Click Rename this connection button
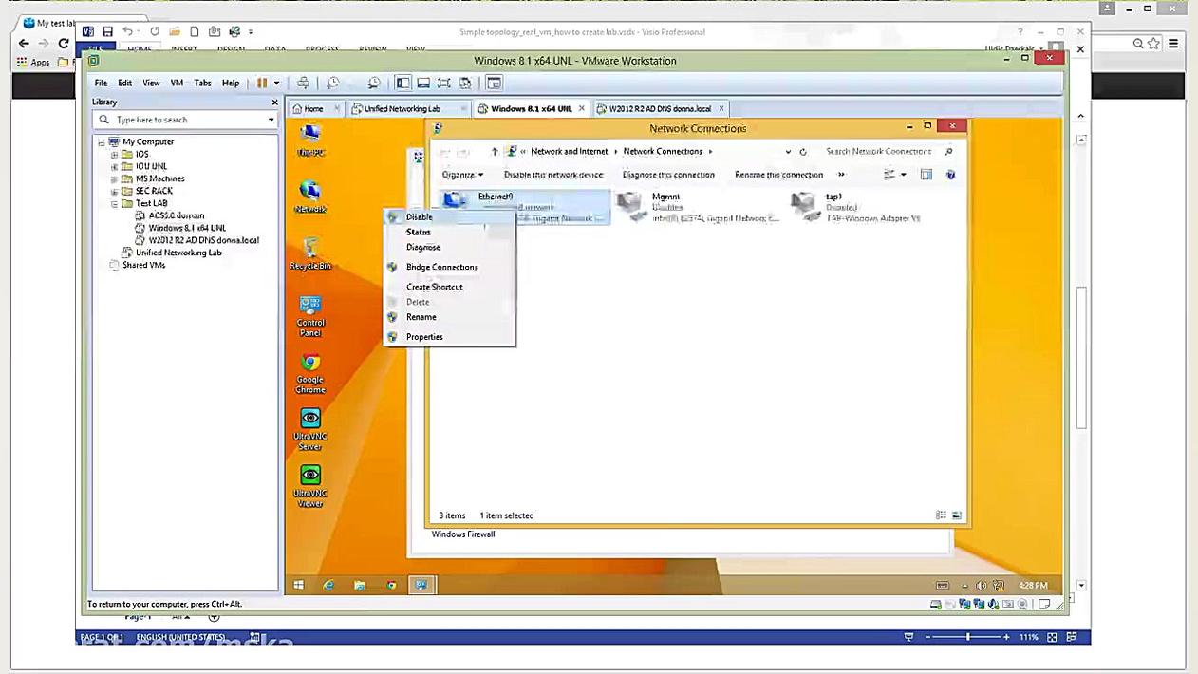This screenshot has height=674, width=1198. [x=778, y=175]
